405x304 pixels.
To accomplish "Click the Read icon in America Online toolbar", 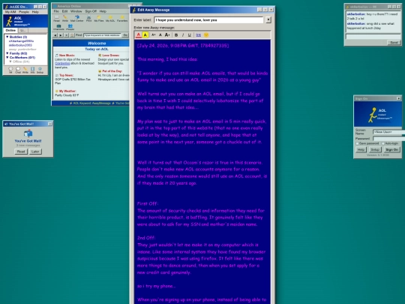I will (56, 19).
